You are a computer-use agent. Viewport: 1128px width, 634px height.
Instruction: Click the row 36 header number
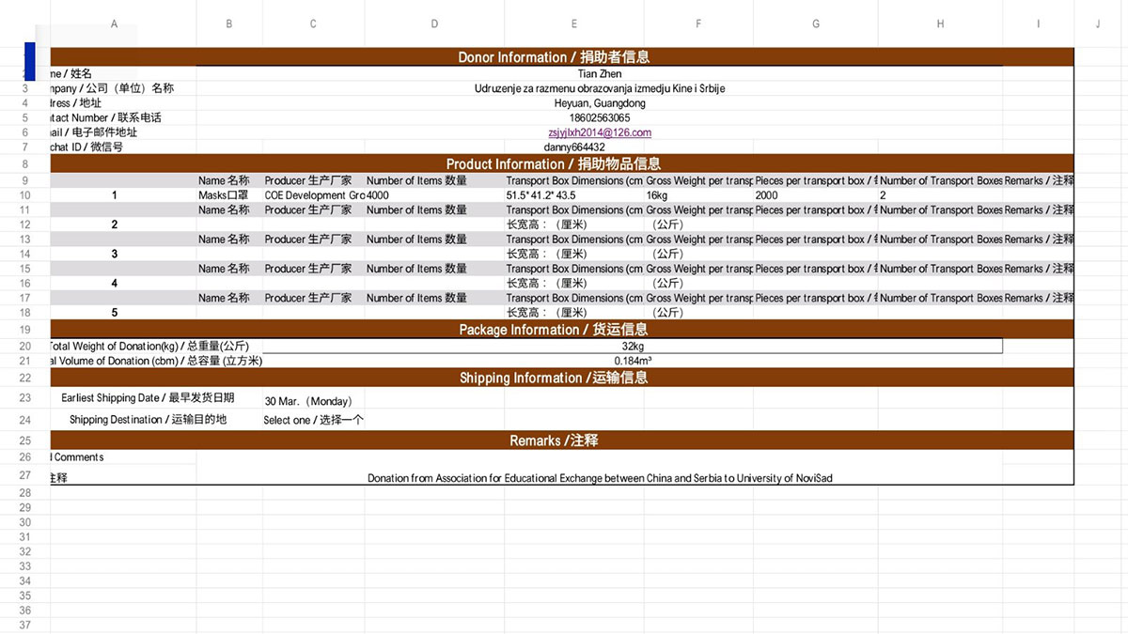pos(25,611)
